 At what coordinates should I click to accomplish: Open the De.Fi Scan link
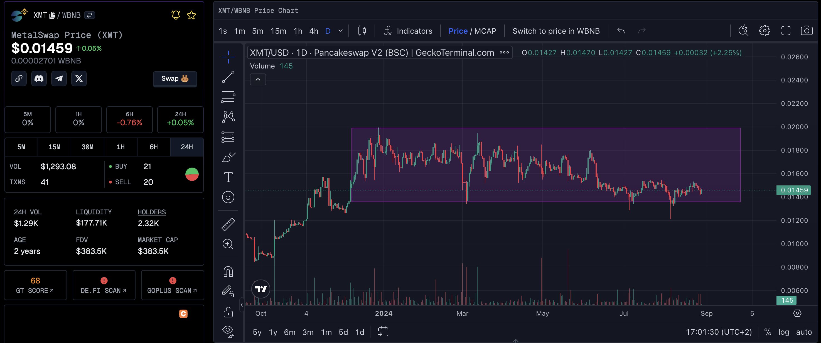104,285
